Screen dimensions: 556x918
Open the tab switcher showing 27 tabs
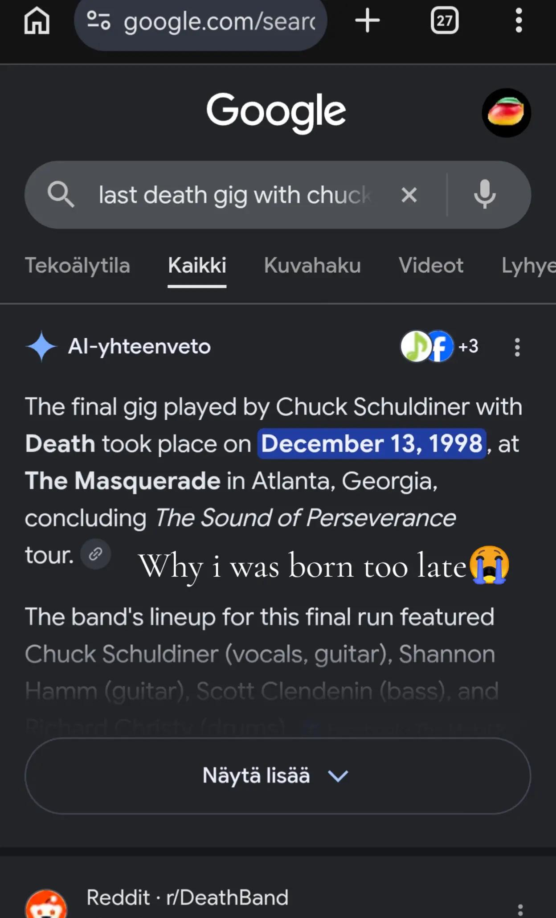point(444,20)
